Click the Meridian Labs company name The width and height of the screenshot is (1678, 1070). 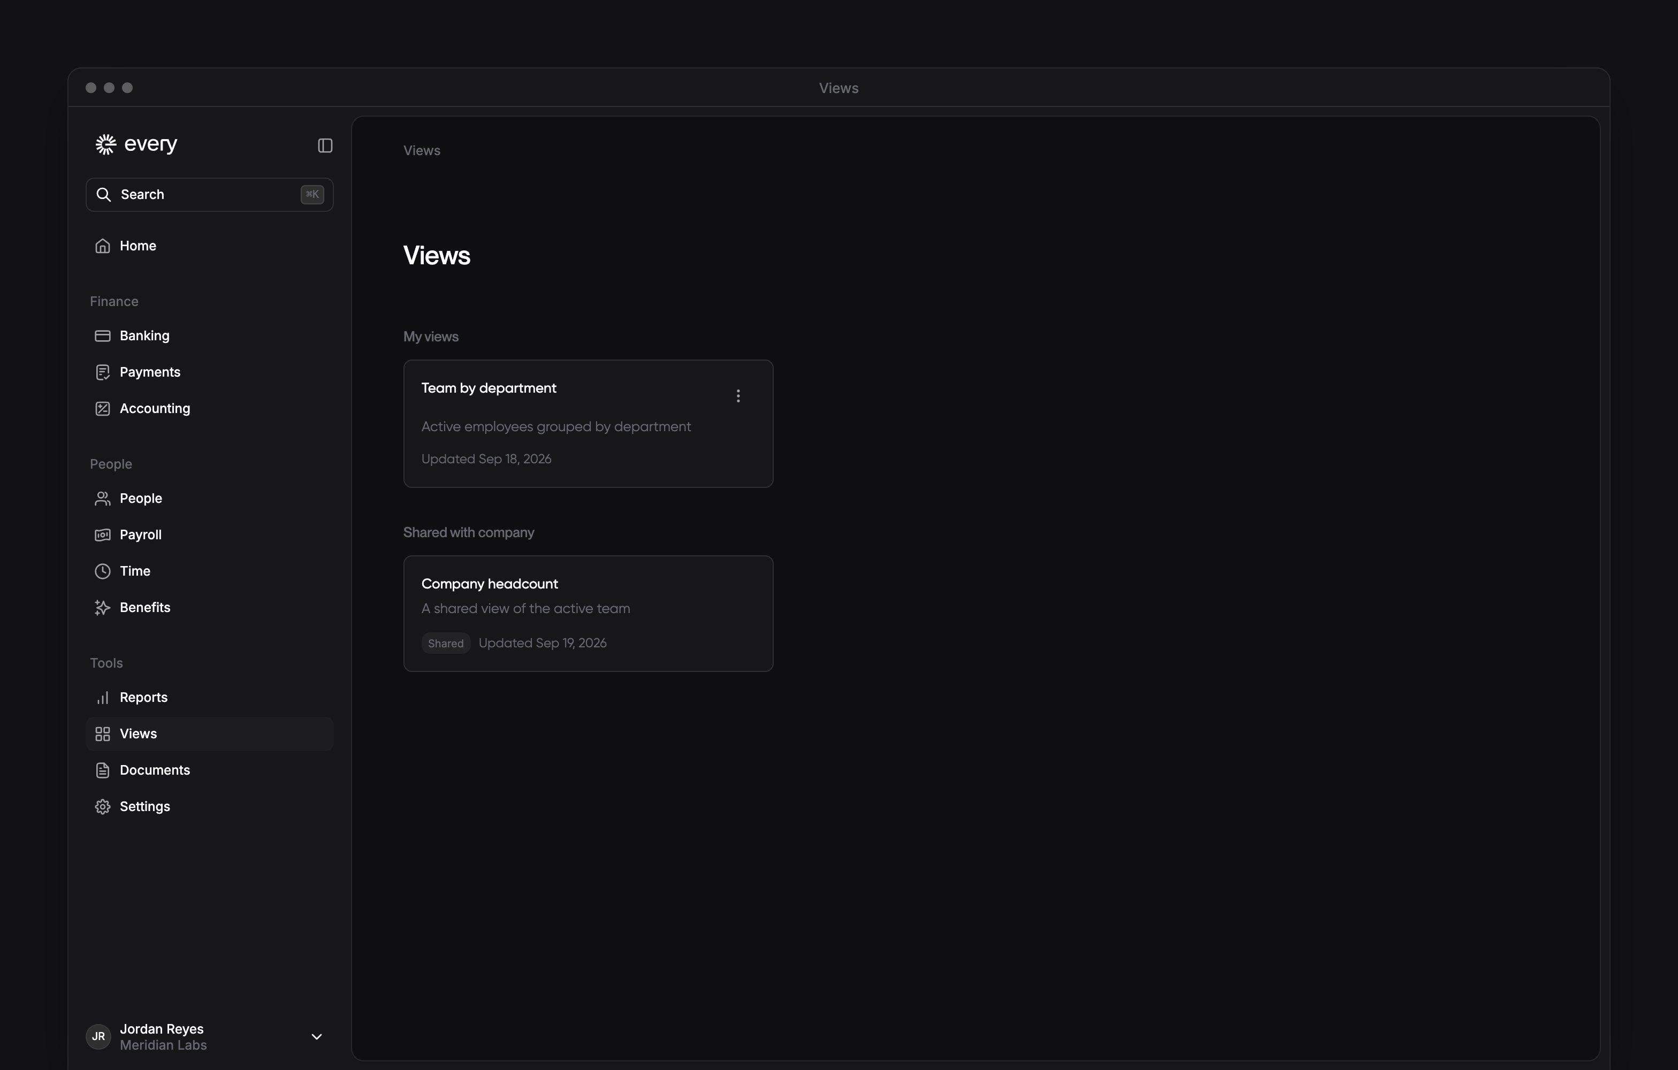[163, 1045]
